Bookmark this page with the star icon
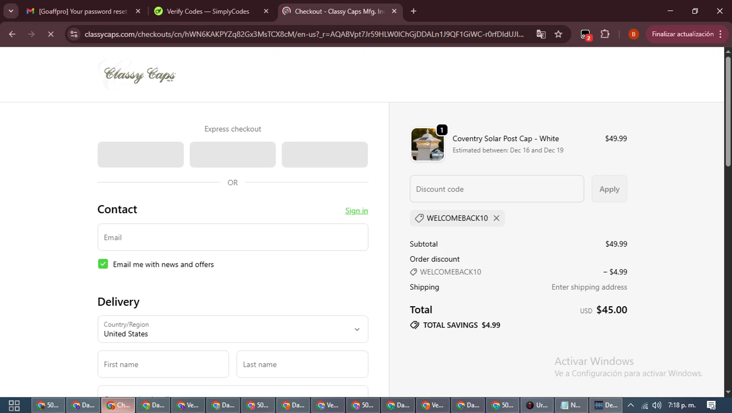 coord(559,34)
